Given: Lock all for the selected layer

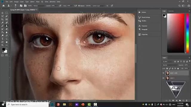Looking at the screenshot, I should pos(178,69).
